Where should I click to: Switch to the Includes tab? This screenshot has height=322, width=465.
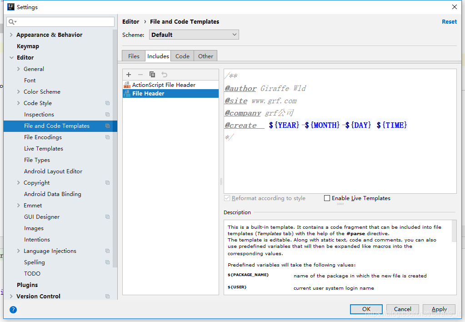pos(158,56)
